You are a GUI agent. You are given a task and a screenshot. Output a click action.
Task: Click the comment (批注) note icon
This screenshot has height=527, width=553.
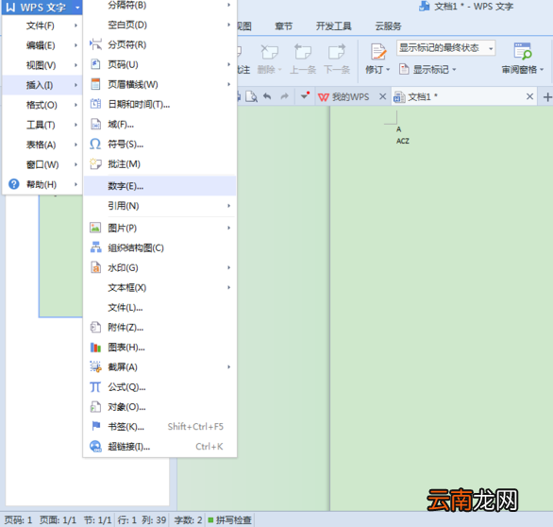[x=95, y=163]
